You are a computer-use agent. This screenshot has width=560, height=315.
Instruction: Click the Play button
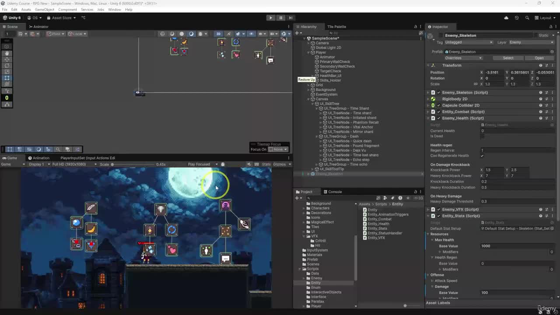pos(271,18)
